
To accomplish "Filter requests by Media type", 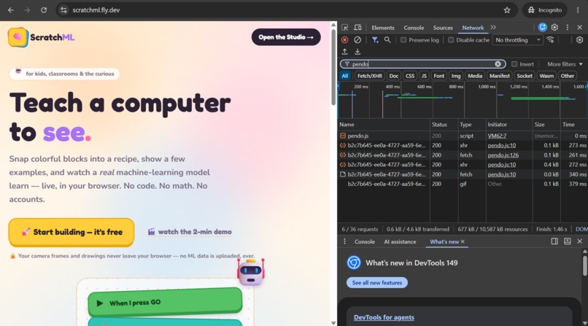I will point(475,76).
